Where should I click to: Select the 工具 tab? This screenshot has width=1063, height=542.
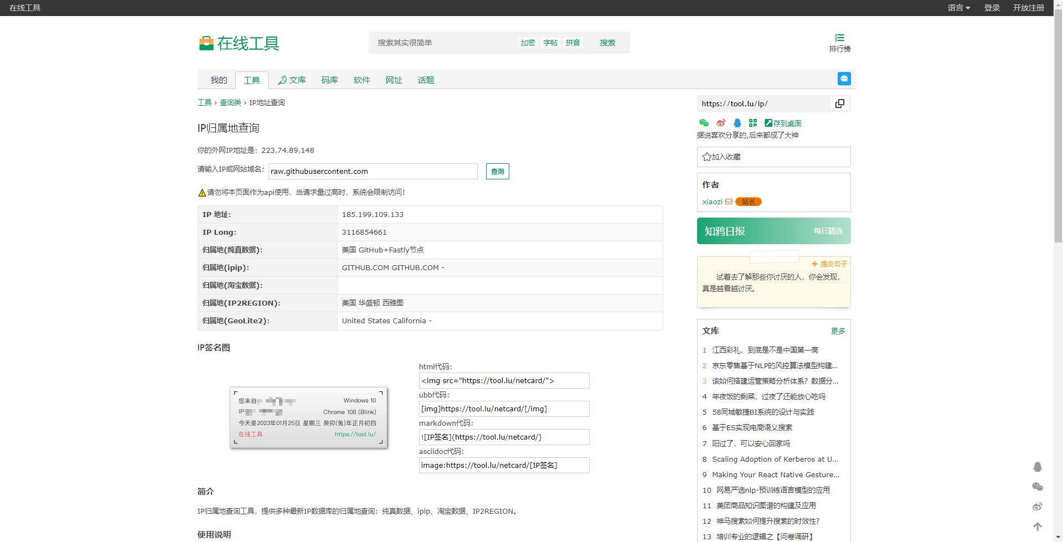(252, 80)
